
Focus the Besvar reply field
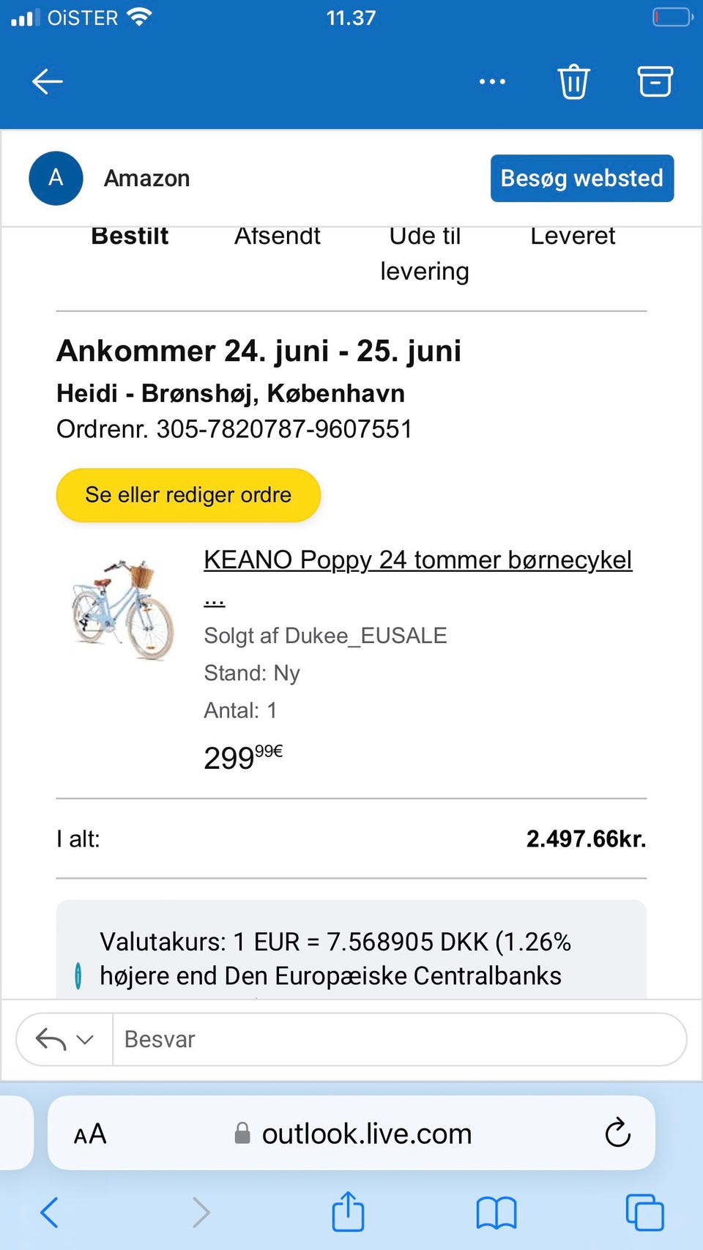point(399,1039)
